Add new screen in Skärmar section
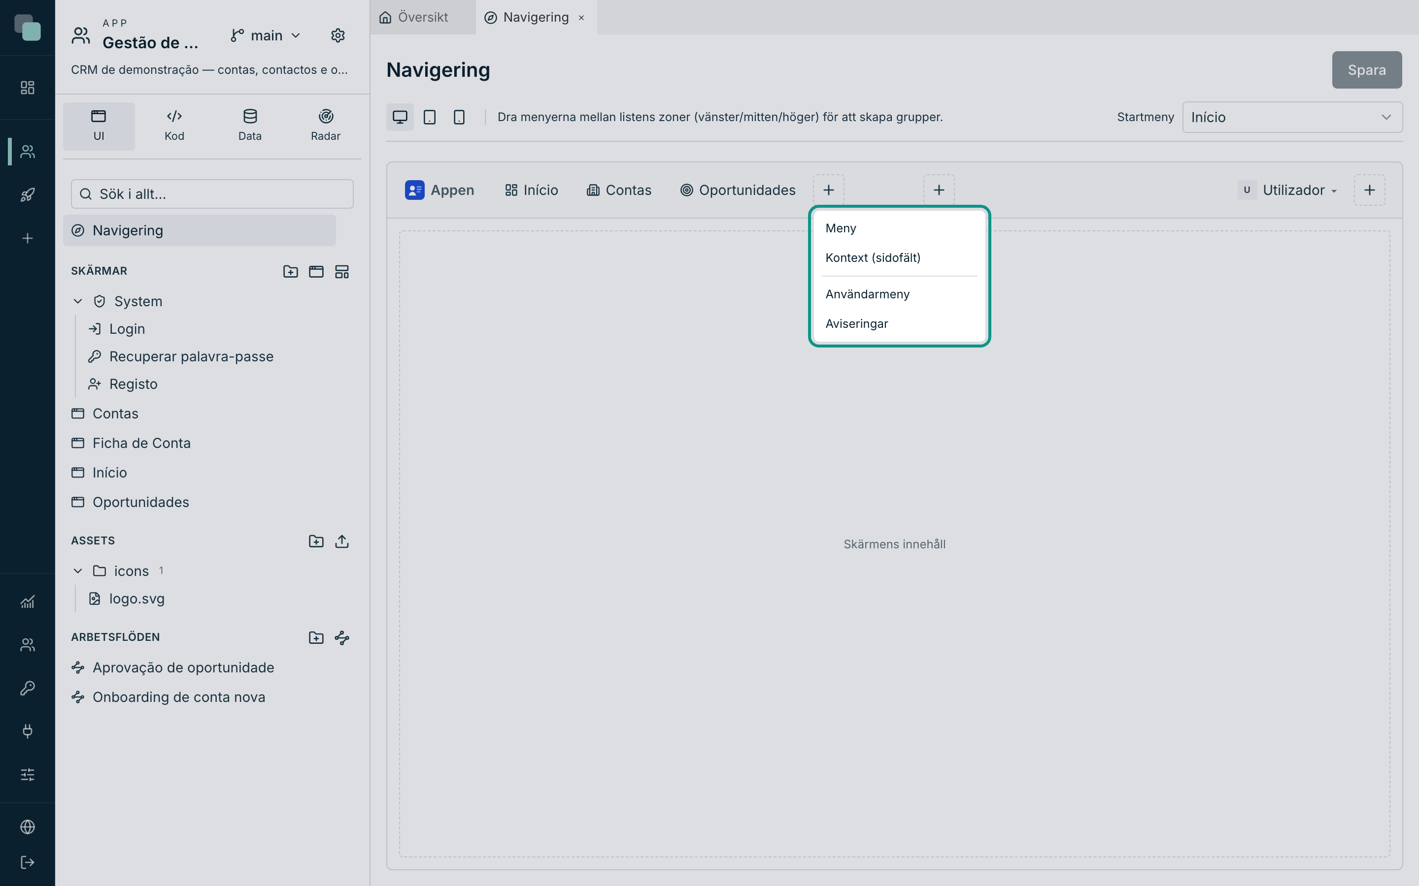The width and height of the screenshot is (1419, 886). tap(316, 271)
